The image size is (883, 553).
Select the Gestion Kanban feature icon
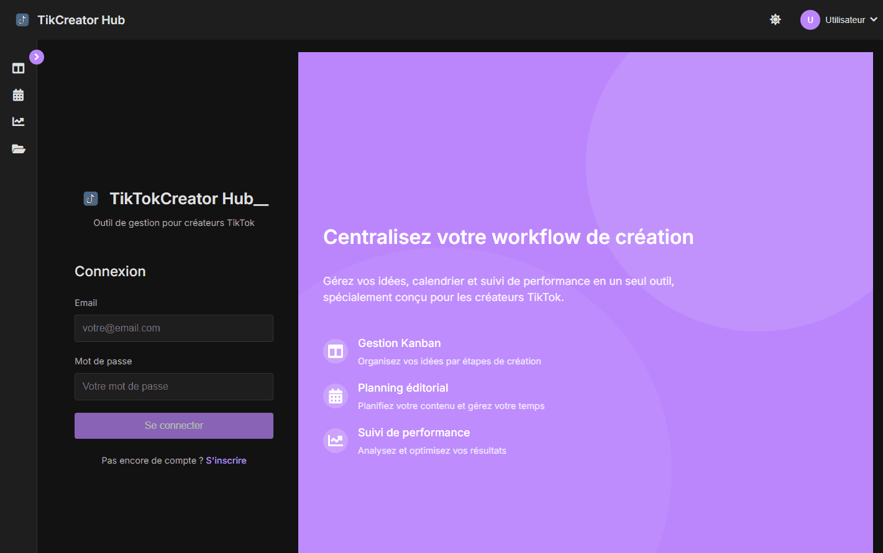335,351
